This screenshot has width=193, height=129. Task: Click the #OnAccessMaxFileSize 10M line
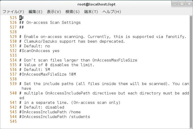click(47, 74)
